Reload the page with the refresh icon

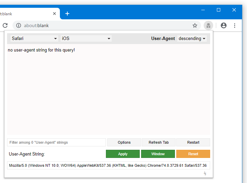point(5,25)
